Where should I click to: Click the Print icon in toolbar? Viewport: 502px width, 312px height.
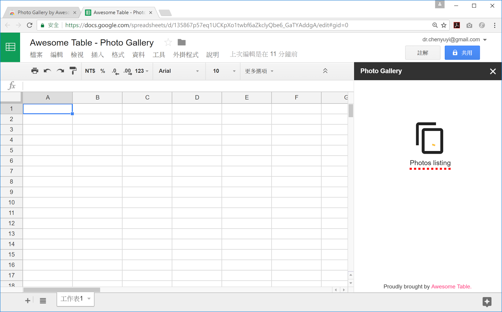pos(35,71)
